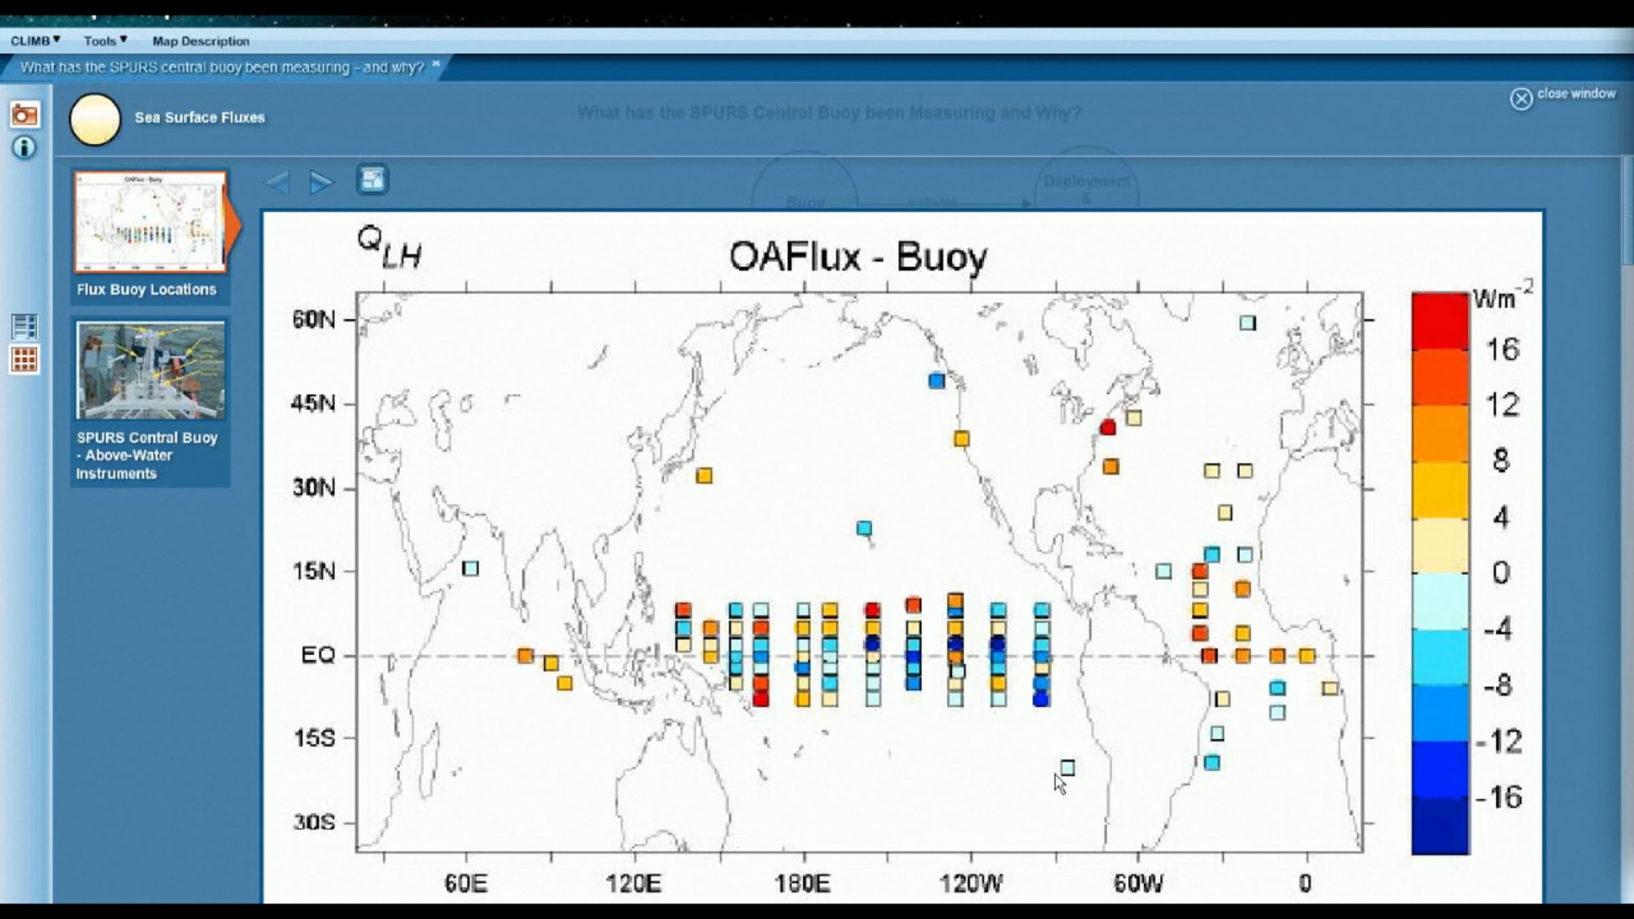Open the Tools dropdown menu

tap(105, 41)
